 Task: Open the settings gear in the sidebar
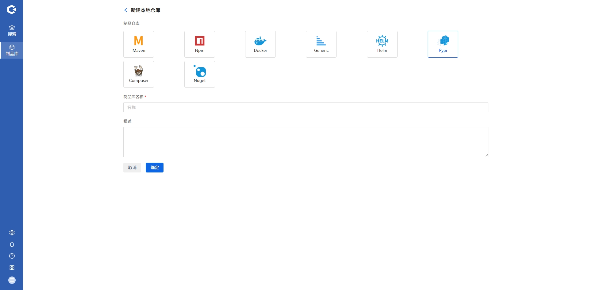coord(12,233)
